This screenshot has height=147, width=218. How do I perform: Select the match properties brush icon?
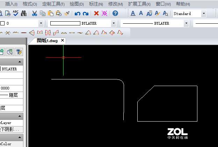pos(67,13)
